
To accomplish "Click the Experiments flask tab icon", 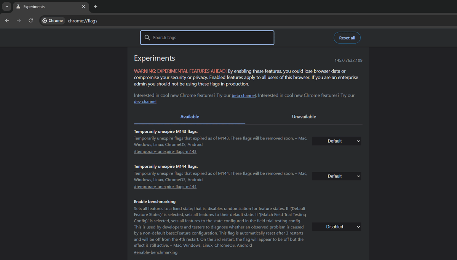I will (x=18, y=6).
